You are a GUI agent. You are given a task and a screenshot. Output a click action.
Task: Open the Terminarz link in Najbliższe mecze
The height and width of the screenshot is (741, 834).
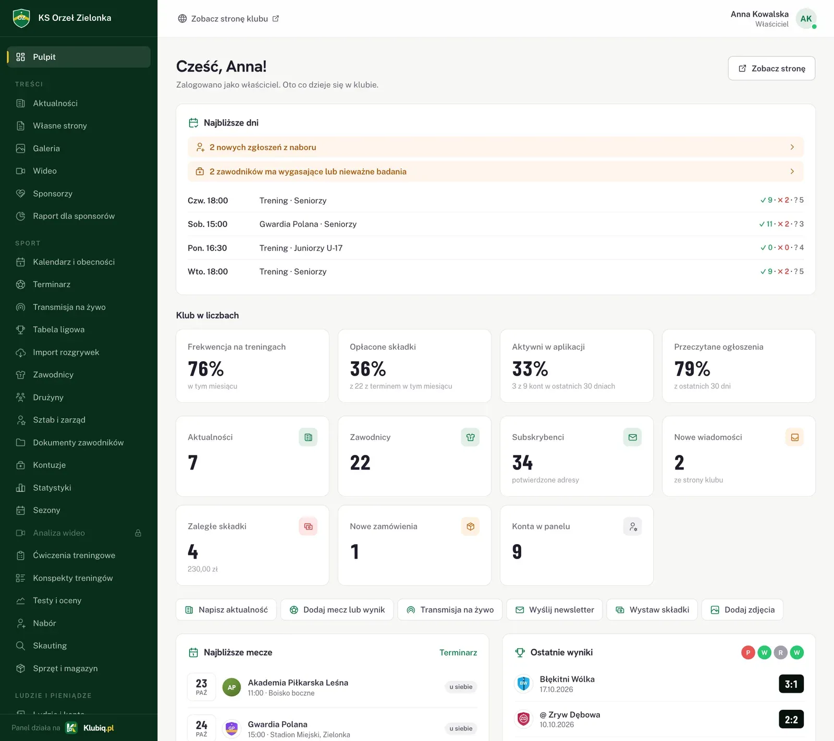tap(458, 652)
